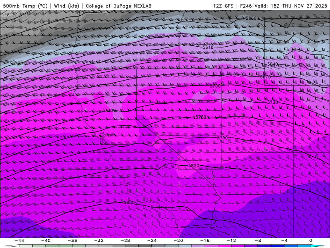Click the -24 colorbar tick label
The image size is (330, 248).
[x=152, y=241]
